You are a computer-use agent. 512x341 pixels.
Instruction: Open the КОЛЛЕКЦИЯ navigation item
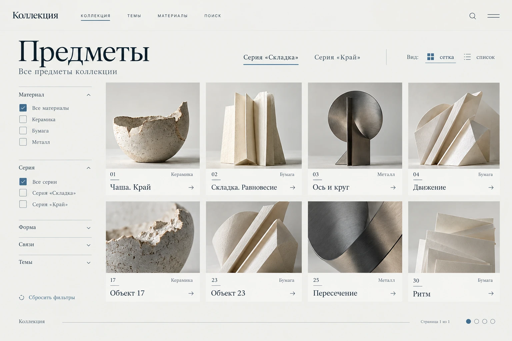pyautogui.click(x=95, y=16)
